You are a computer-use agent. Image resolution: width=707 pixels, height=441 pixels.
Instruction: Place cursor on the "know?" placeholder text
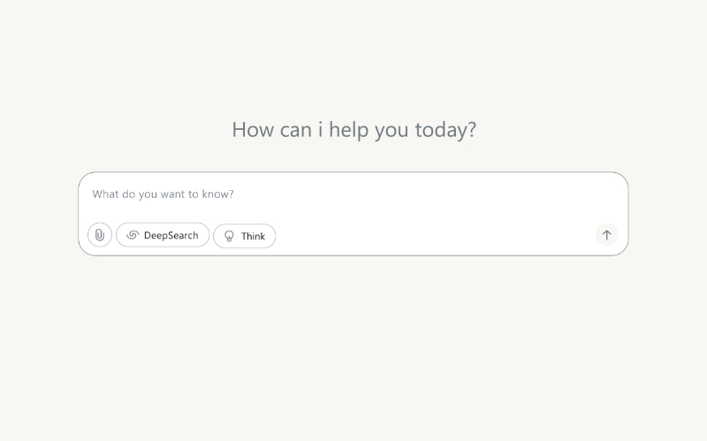217,194
